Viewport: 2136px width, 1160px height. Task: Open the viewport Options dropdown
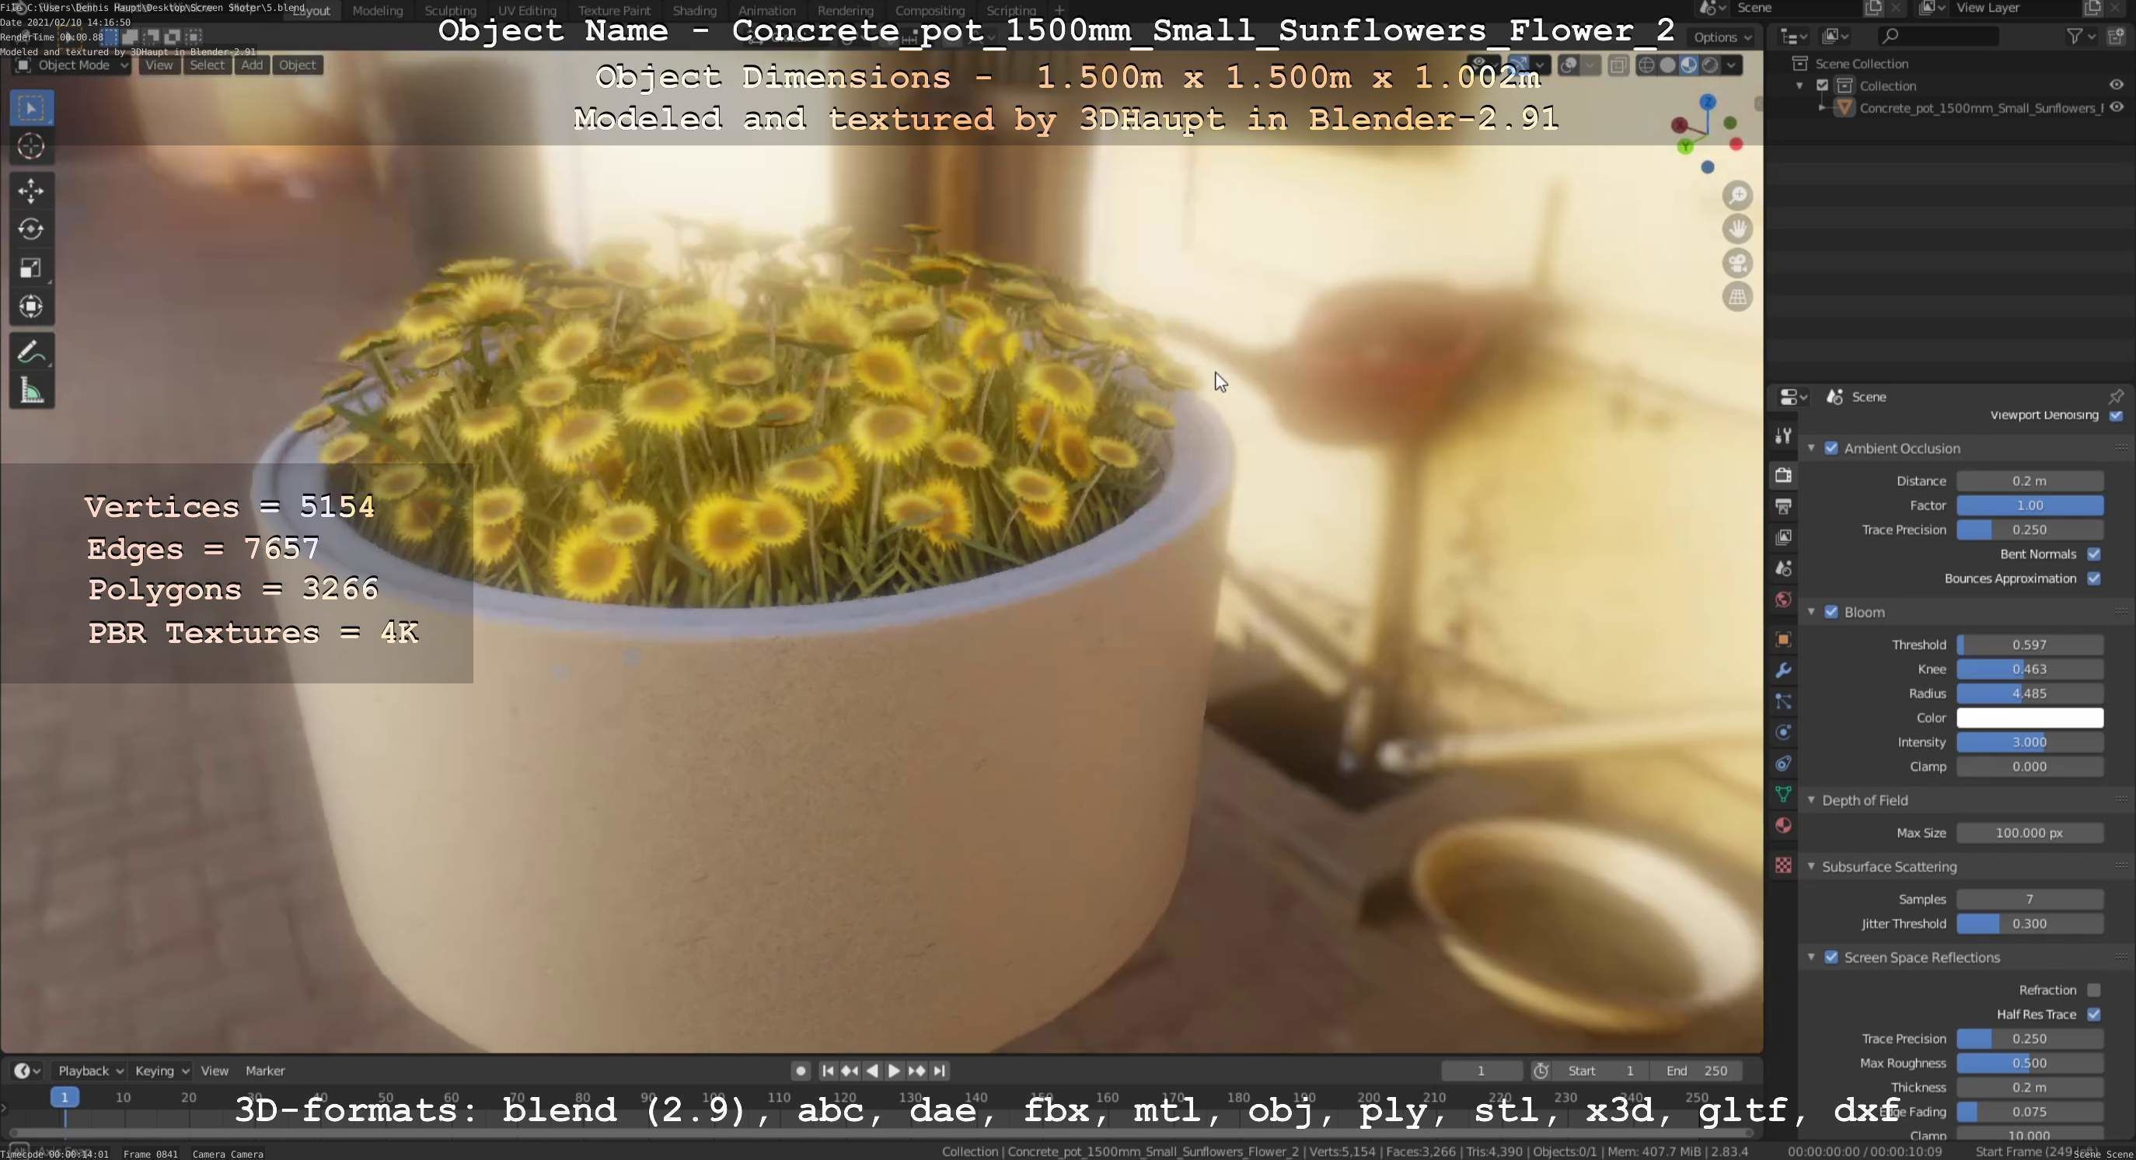click(x=1722, y=37)
